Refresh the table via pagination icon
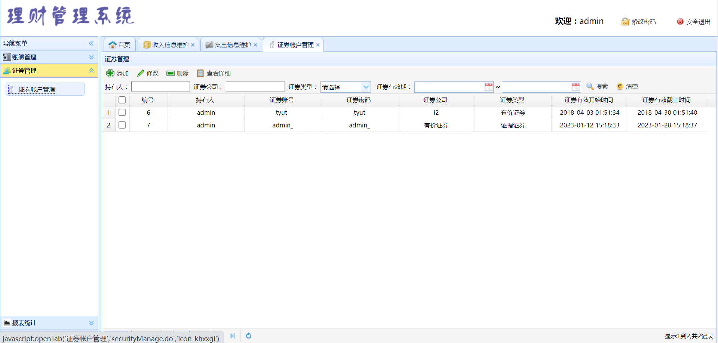The image size is (718, 343). [x=249, y=336]
